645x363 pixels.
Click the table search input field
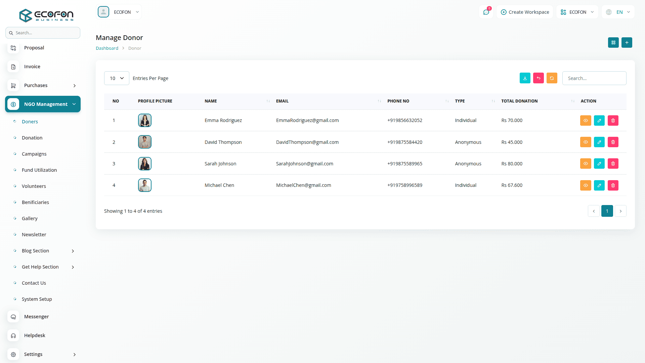(x=594, y=78)
